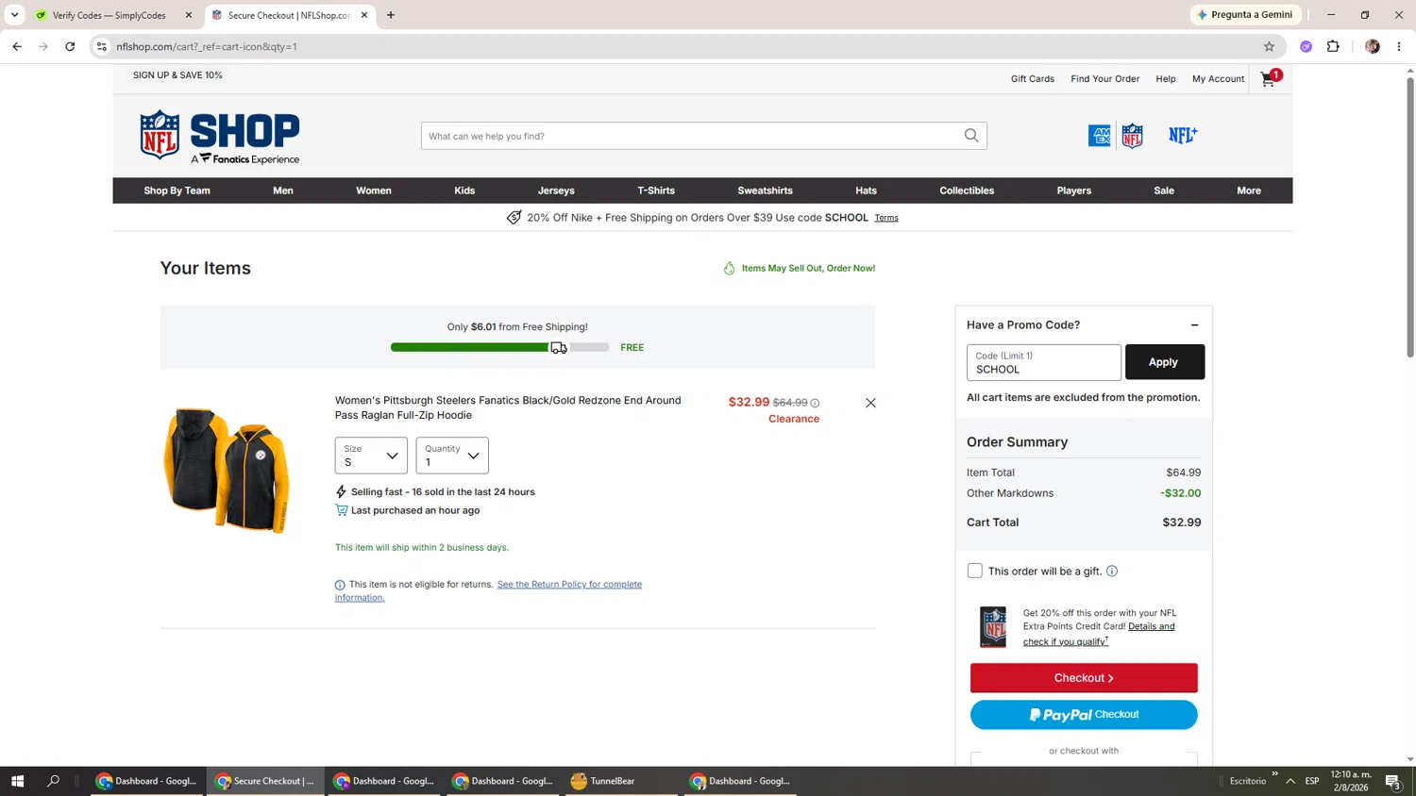Open TunnelBear from the taskbar
Screen dimensions: 1416x796
(x=621, y=781)
